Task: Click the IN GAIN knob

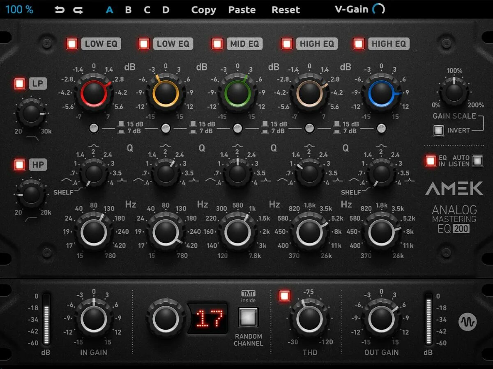Action: click(94, 318)
